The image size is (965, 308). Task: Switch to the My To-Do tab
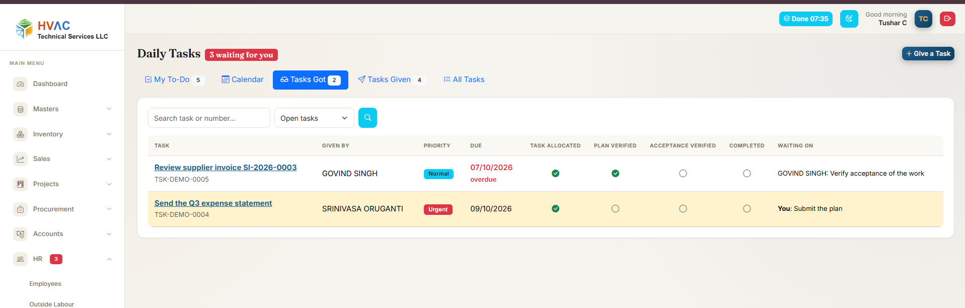174,80
